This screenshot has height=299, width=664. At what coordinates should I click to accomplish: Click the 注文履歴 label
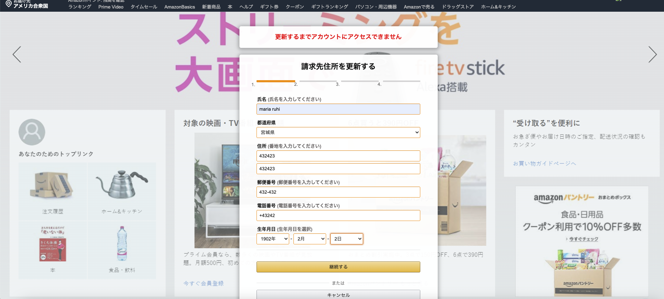pos(53,211)
